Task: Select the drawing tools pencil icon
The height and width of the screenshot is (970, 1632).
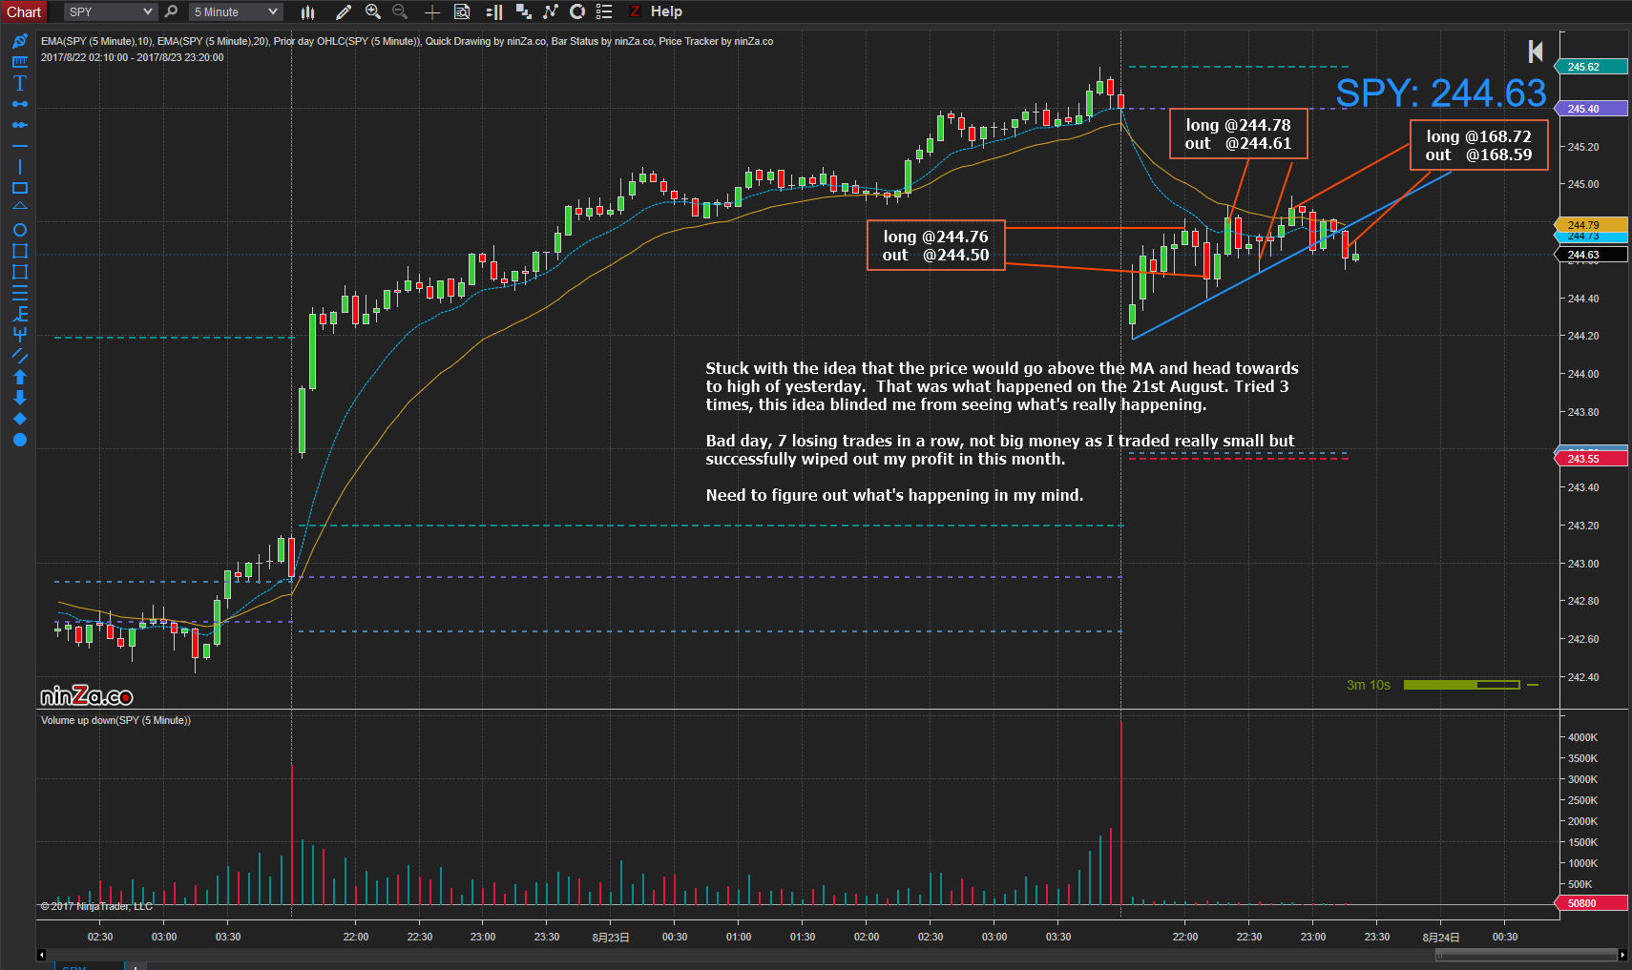Action: pos(344,11)
